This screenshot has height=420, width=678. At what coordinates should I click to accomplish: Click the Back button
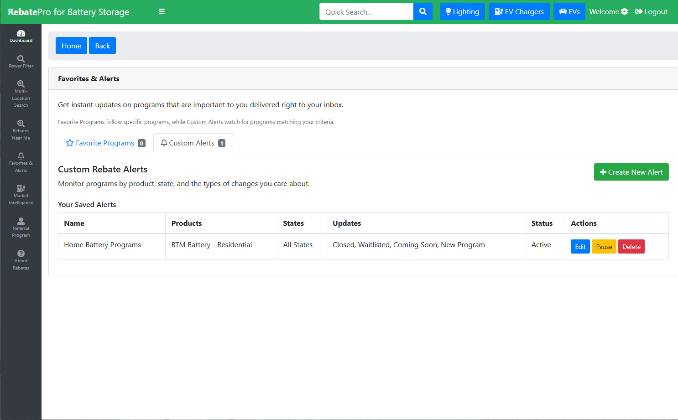click(x=102, y=46)
